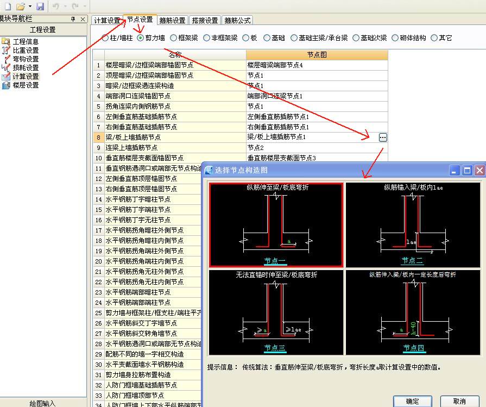Switch to the 箍筋设置 tab

[172, 21]
